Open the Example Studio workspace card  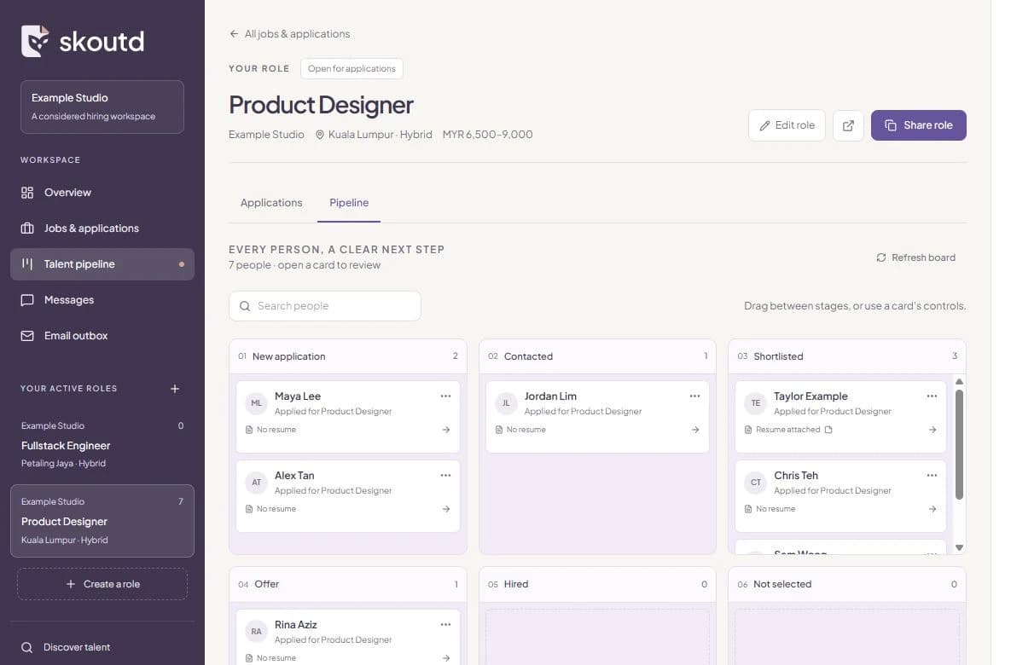click(102, 107)
